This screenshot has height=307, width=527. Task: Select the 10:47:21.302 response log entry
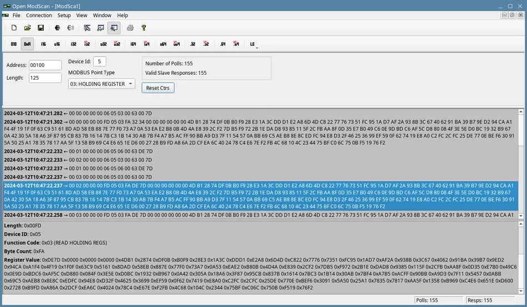coord(260,132)
